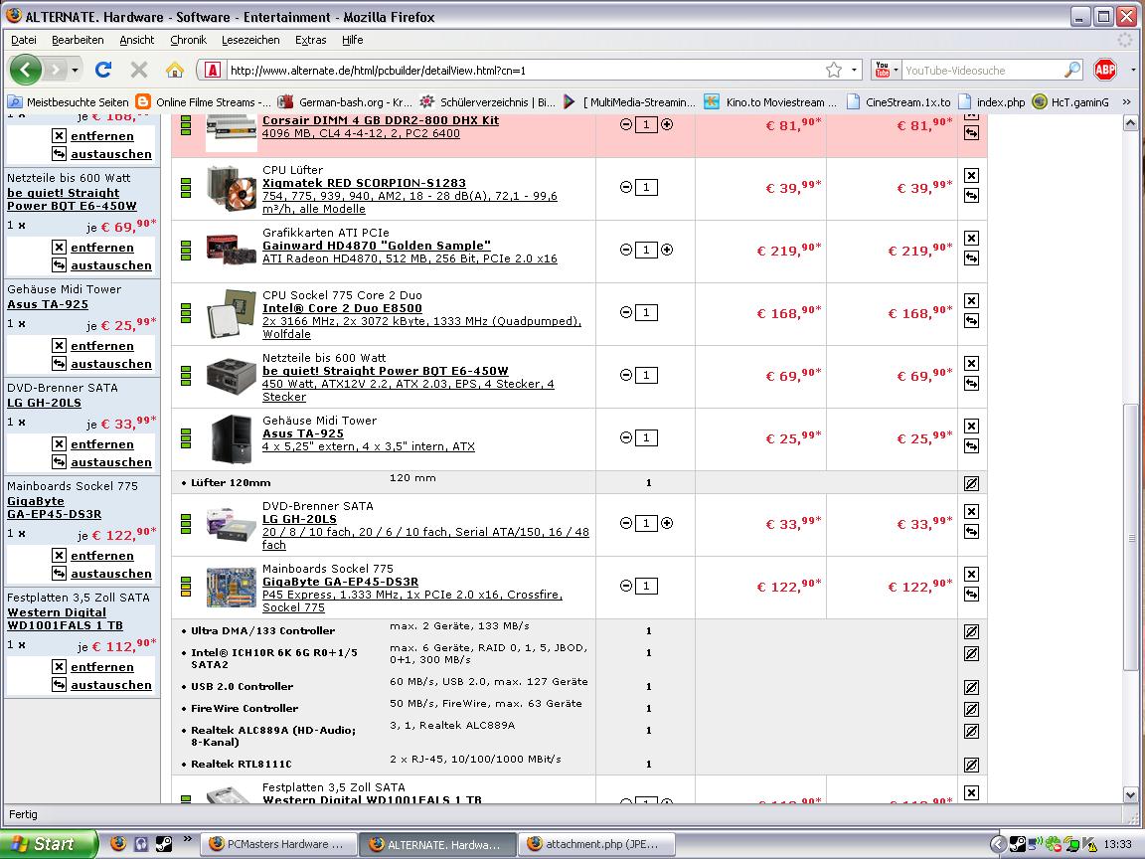Open the Windows Start button

[48, 844]
